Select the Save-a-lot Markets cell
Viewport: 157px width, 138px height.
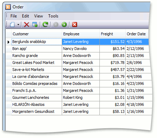point(37,70)
